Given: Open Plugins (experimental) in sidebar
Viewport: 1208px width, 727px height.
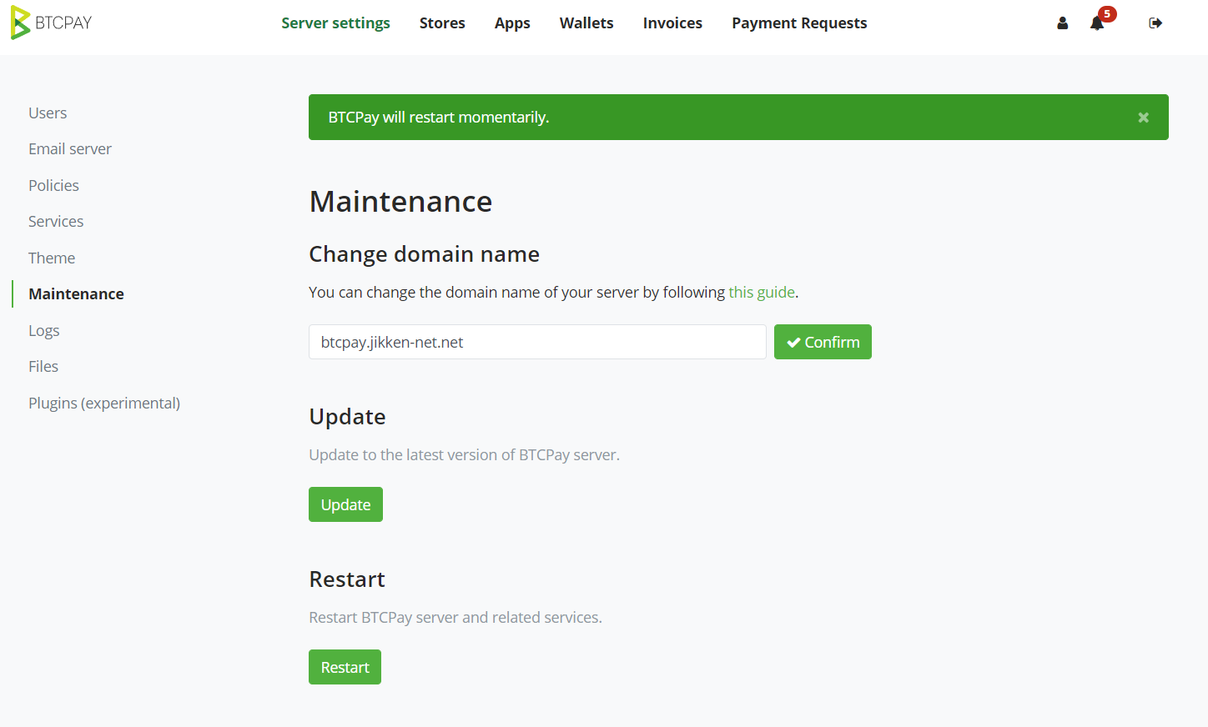Looking at the screenshot, I should pos(104,404).
